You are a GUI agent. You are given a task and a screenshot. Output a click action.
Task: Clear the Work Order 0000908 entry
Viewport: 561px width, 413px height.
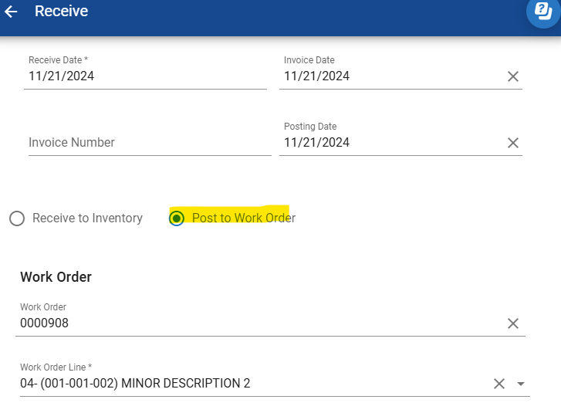(x=512, y=323)
